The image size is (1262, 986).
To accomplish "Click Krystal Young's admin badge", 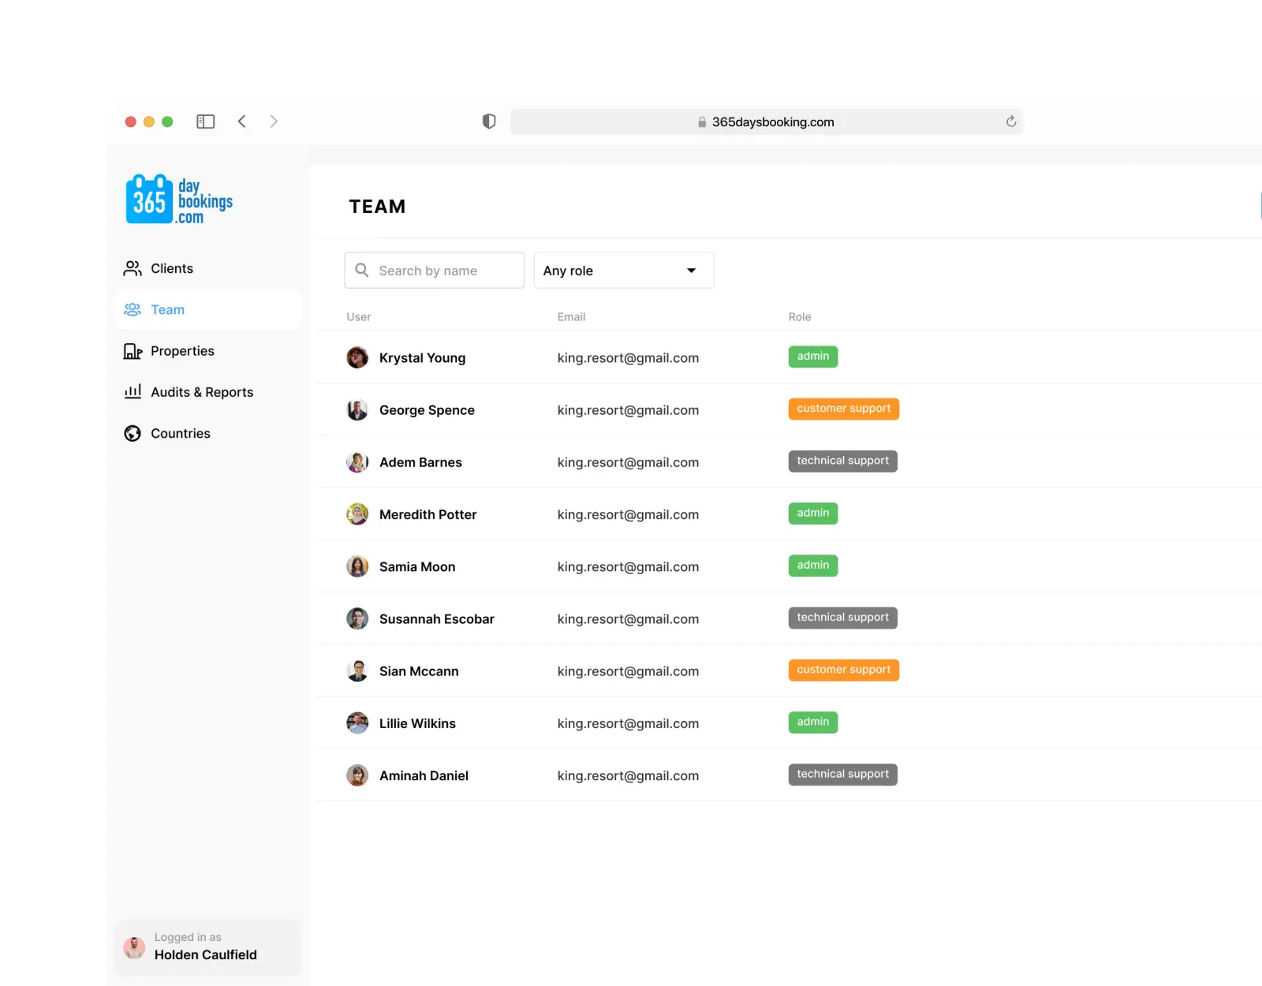I will point(813,357).
